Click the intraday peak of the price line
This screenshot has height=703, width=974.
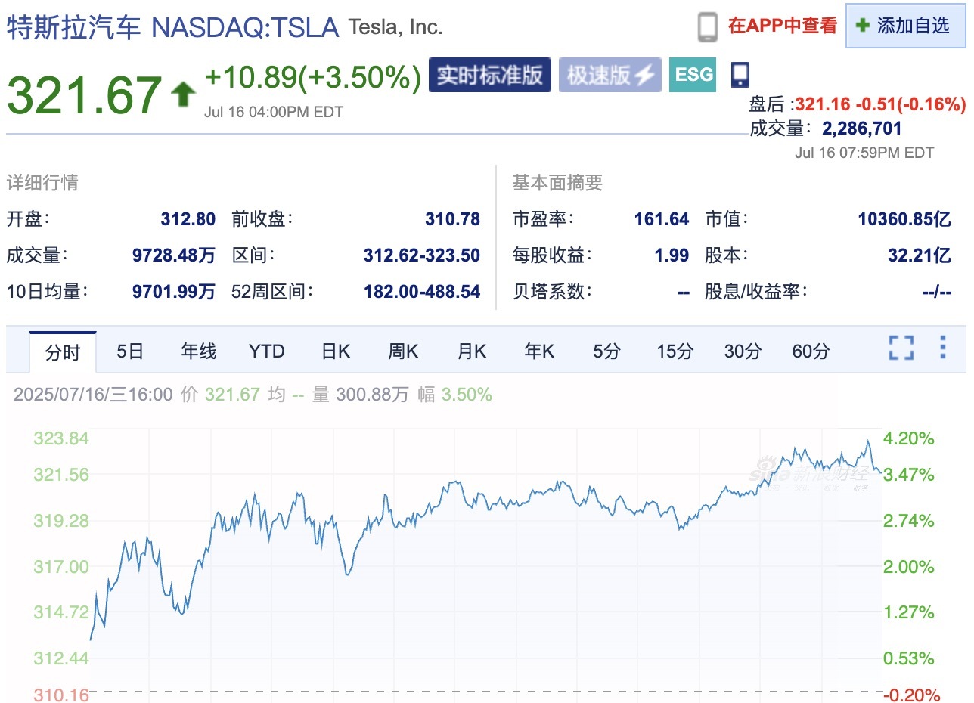868,441
